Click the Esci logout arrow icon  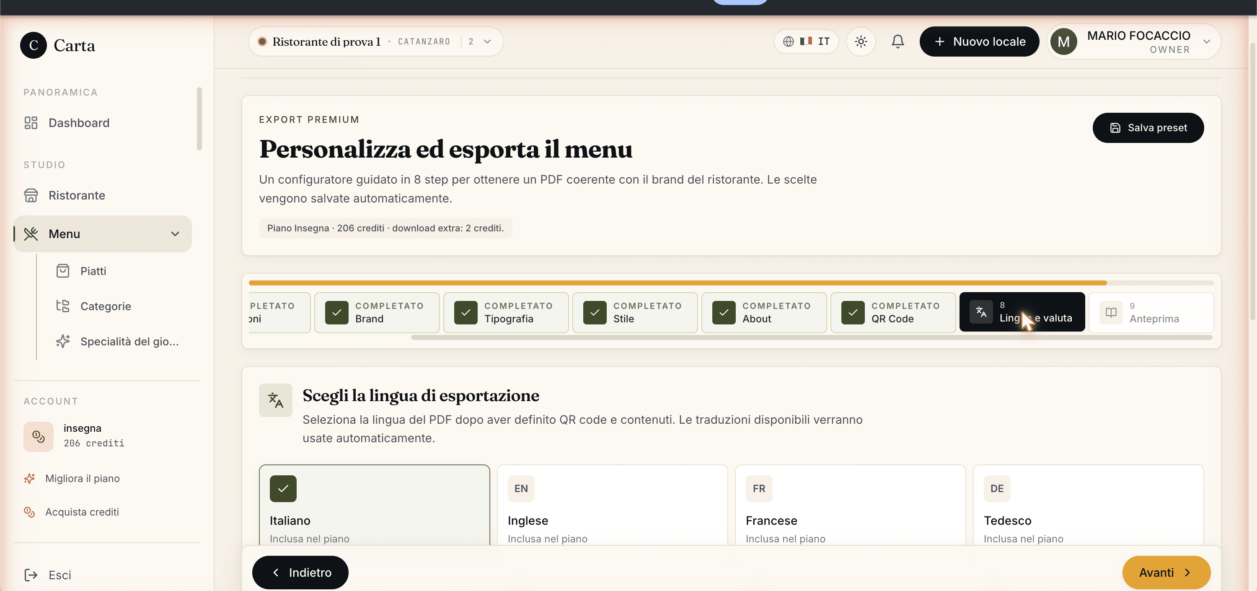point(31,575)
